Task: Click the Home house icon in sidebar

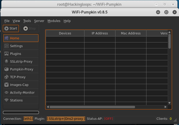Action: tap(6, 38)
